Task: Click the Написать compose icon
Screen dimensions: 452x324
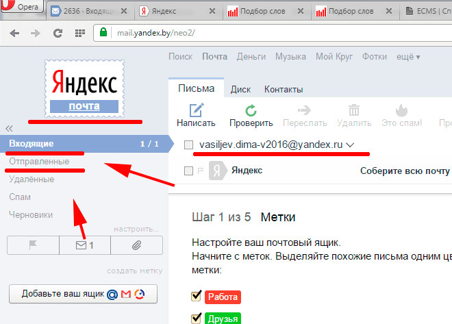Action: click(x=197, y=110)
